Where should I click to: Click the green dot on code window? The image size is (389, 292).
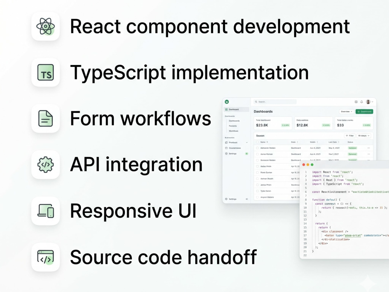coord(312,165)
